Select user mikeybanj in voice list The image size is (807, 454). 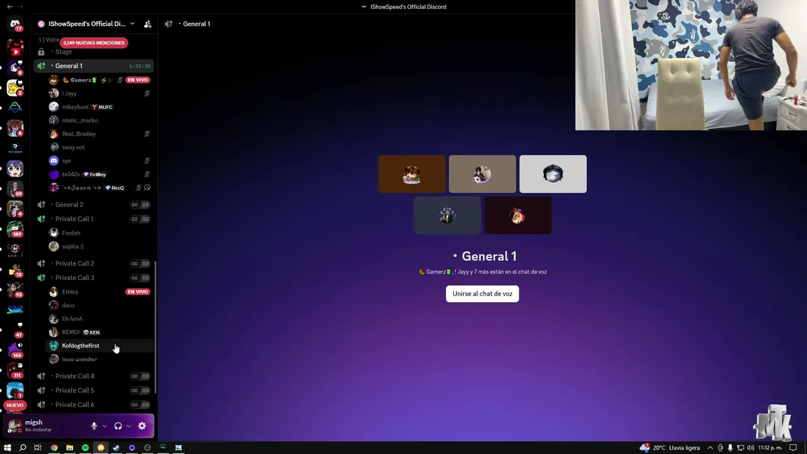(100, 107)
